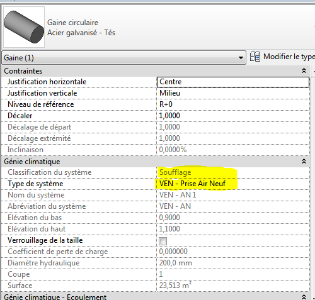Click the Justification horizontale Centre field
315x300 pixels.
(233, 82)
